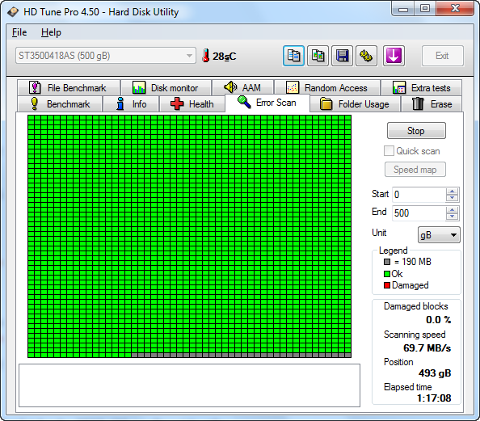Screen dimensions: 480x421
Task: Stop the running error scan
Action: click(x=416, y=131)
